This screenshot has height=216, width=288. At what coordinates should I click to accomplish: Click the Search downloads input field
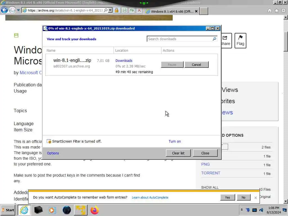180,39
